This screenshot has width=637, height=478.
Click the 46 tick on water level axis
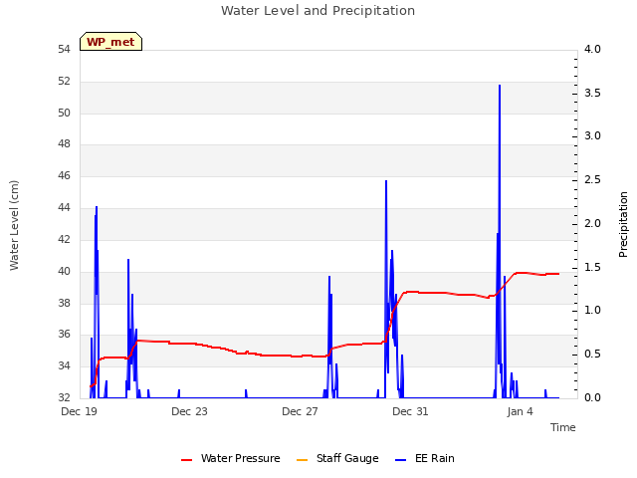[64, 175]
